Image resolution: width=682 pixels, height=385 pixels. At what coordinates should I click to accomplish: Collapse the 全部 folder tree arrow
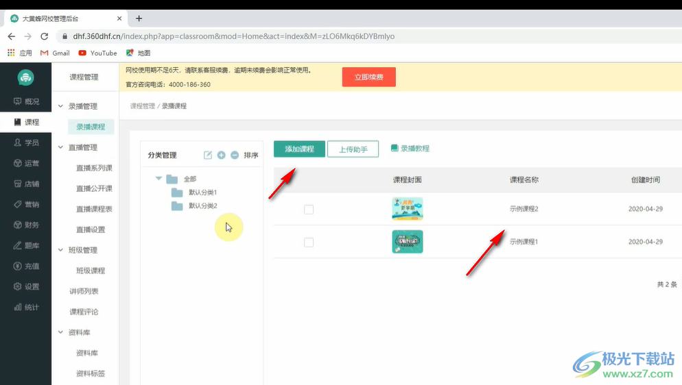coord(158,178)
